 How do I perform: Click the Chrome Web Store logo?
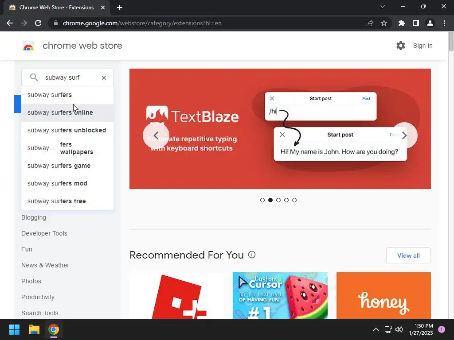[x=28, y=46]
